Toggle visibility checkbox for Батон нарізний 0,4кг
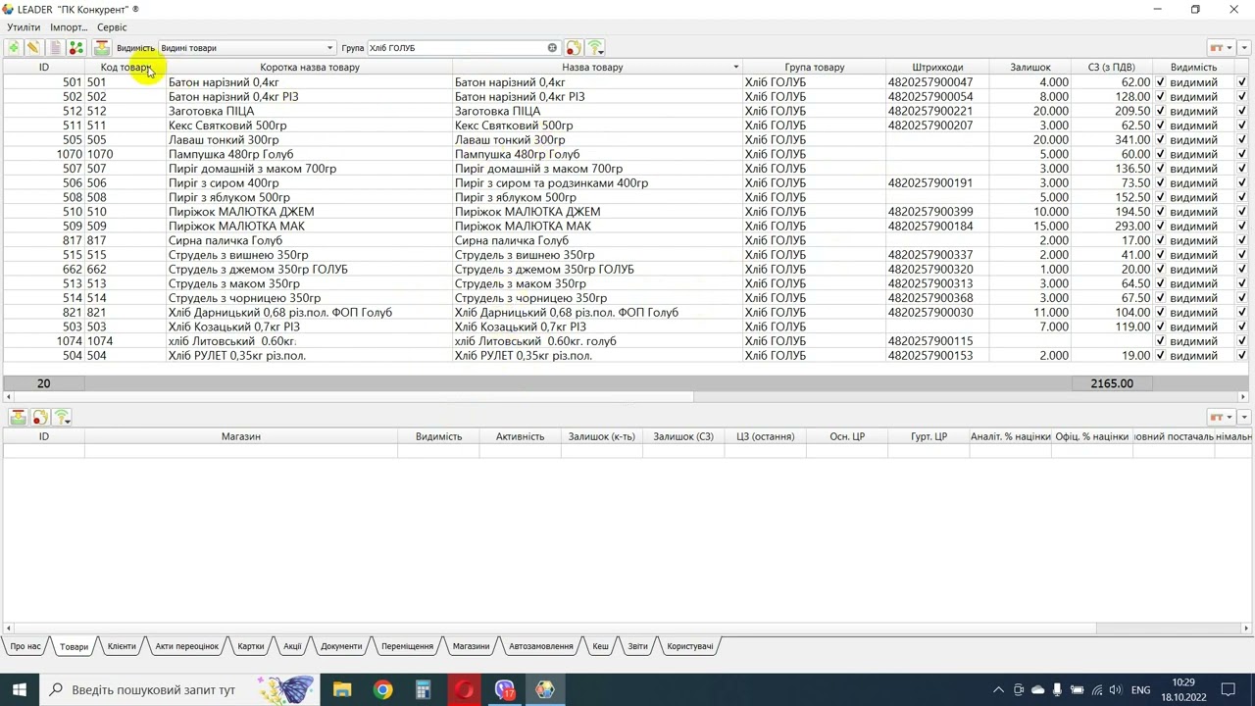 (x=1160, y=82)
